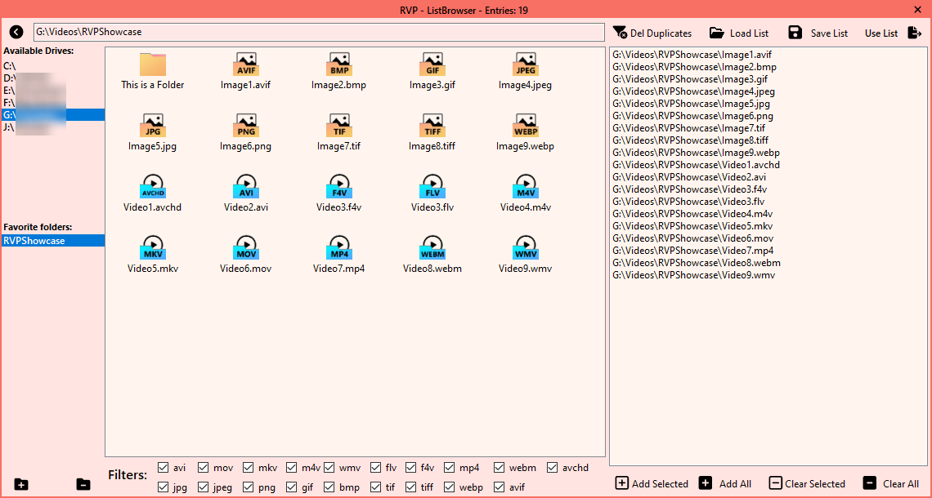Uncheck the avi filter checkbox
The height and width of the screenshot is (498, 932).
164,468
